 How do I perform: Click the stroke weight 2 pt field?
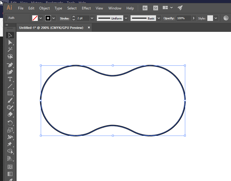tap(83, 18)
